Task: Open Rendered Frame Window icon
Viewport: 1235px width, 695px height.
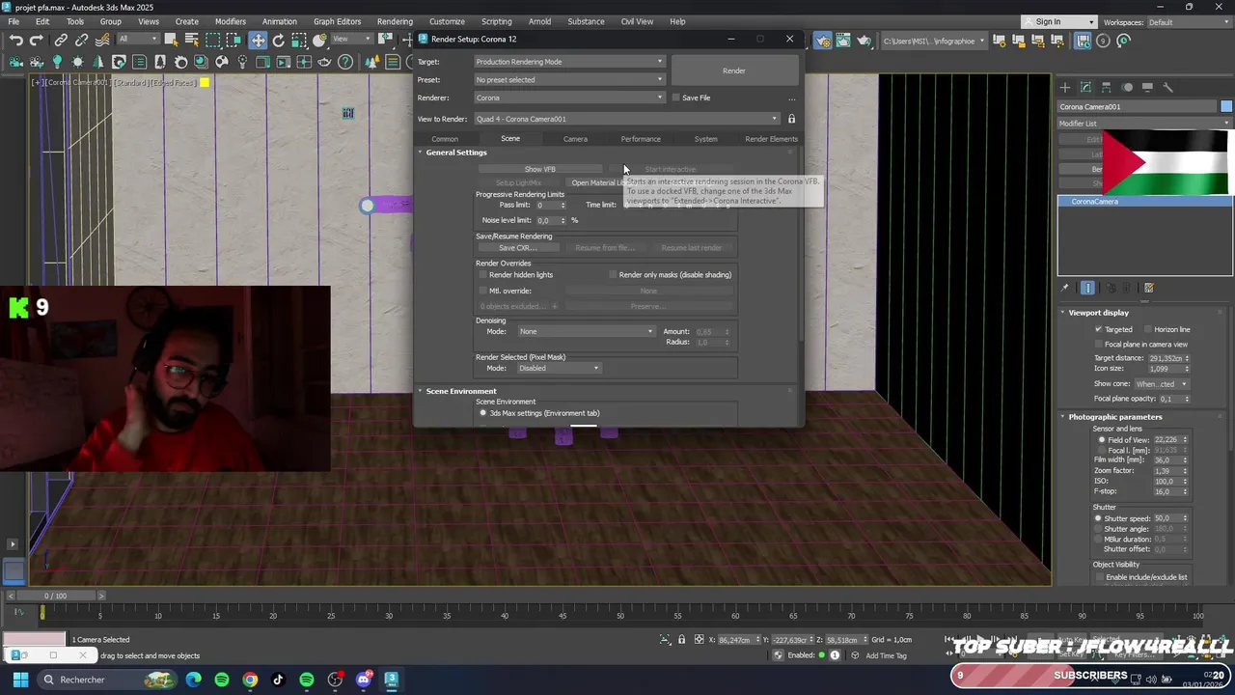Action: (843, 41)
